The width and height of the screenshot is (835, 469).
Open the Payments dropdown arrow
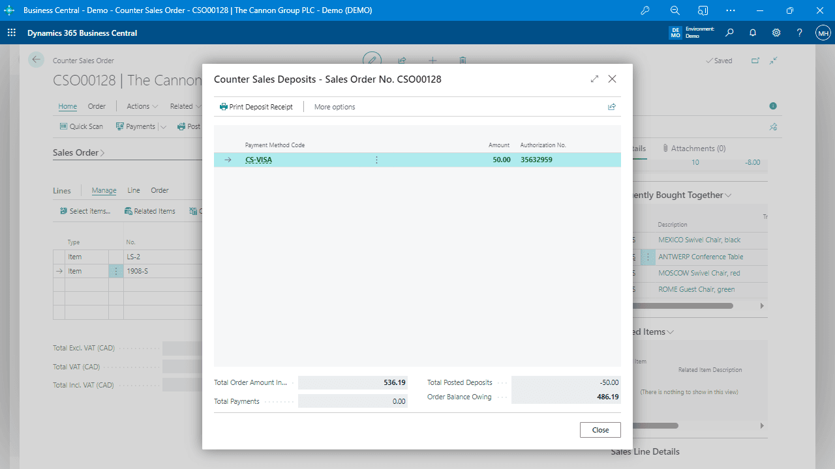[163, 127]
